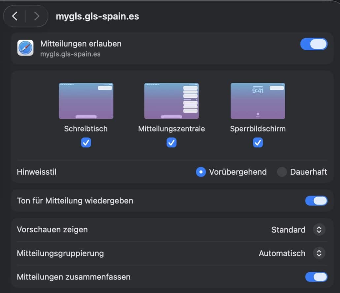Select the Mitteilungszentrale preview image

point(171,101)
